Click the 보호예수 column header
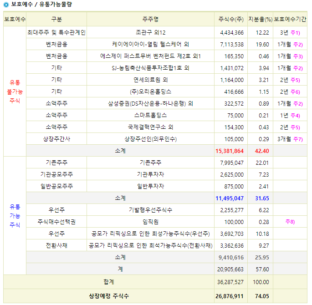The width and height of the screenshot is (312, 305). pyautogui.click(x=15, y=19)
